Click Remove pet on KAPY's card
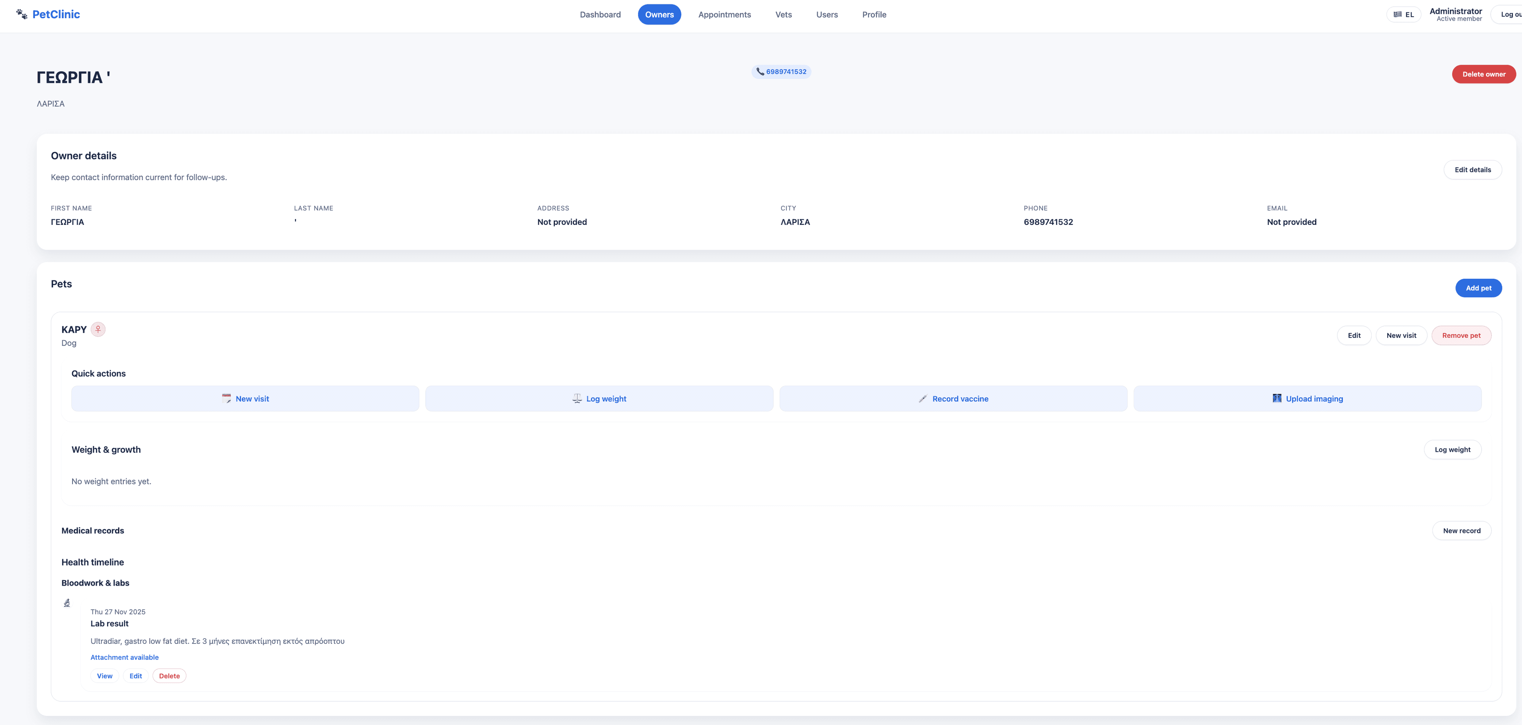Viewport: 1522px width, 725px height. [x=1462, y=335]
